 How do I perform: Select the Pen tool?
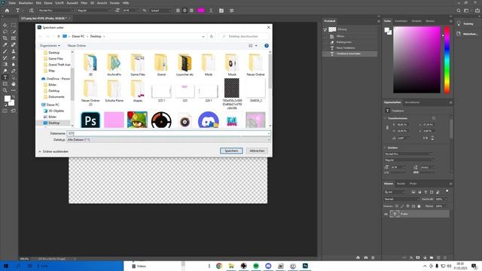[14, 71]
